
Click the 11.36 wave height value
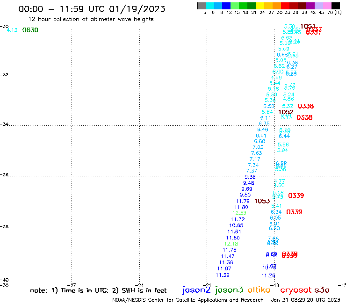(226, 262)
